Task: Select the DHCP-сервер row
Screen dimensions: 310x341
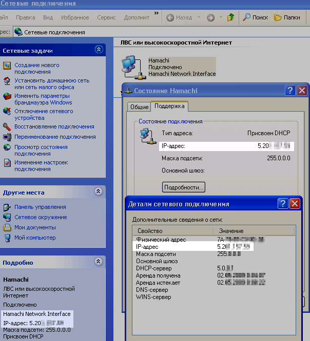Action: click(214, 268)
